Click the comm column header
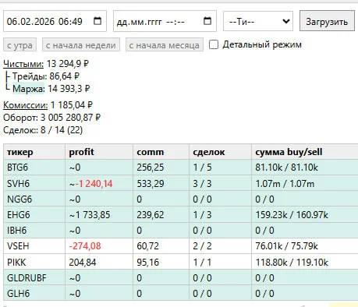The image size is (358, 307). pyautogui.click(x=161, y=152)
